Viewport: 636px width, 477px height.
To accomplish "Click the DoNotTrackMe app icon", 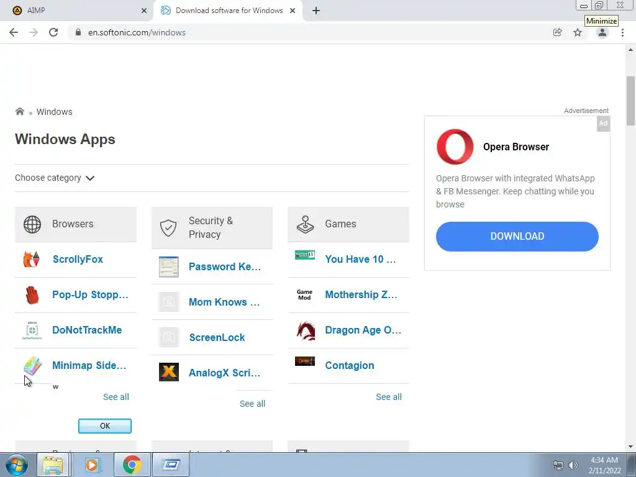I will [32, 330].
